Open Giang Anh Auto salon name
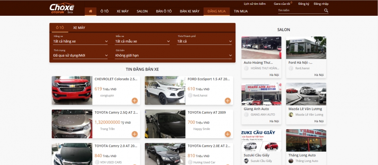 (x=256, y=109)
